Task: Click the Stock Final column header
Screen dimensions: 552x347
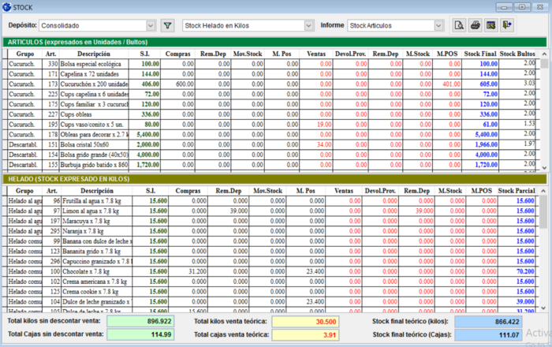Action: click(480, 53)
